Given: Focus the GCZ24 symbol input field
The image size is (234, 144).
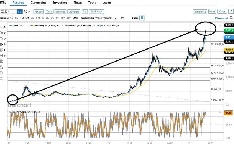Looking at the screenshot, I should coord(9,12).
